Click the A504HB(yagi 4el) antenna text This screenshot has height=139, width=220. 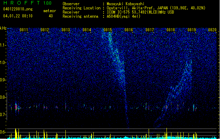(x=123, y=16)
